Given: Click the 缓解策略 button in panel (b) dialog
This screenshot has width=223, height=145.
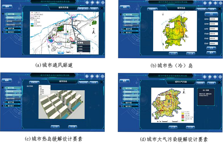Looking at the screenshot, I should (152, 9).
